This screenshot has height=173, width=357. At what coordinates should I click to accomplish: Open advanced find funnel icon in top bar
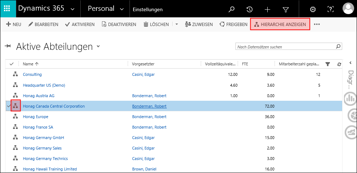(285, 9)
